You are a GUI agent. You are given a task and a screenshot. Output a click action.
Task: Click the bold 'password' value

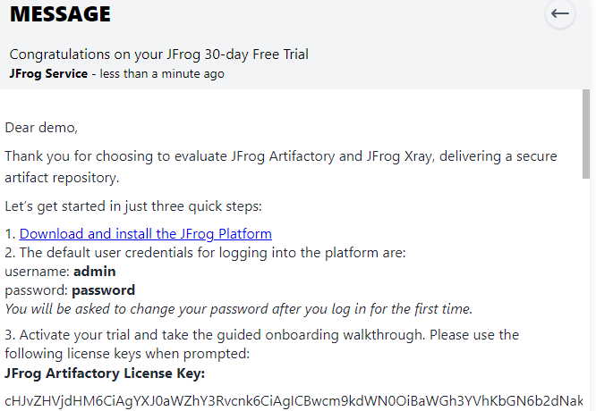[103, 290]
